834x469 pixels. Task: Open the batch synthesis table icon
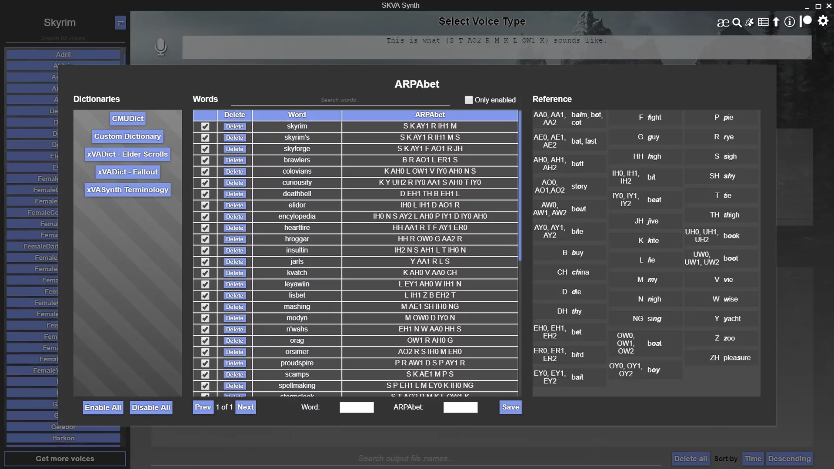click(763, 22)
